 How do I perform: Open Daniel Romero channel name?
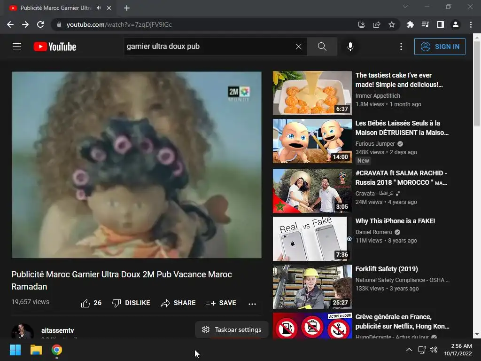[373, 232]
